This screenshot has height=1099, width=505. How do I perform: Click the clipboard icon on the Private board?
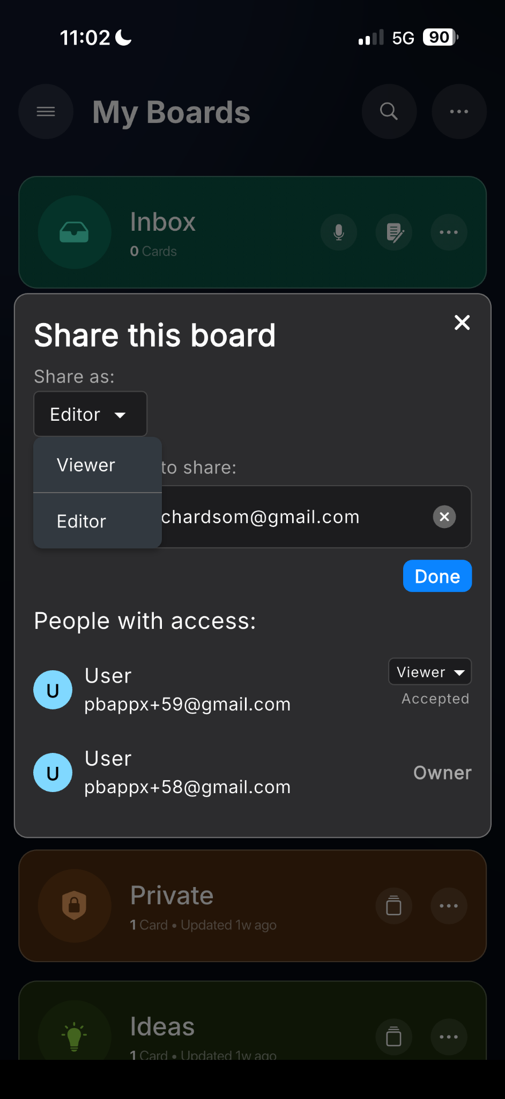pos(393,905)
